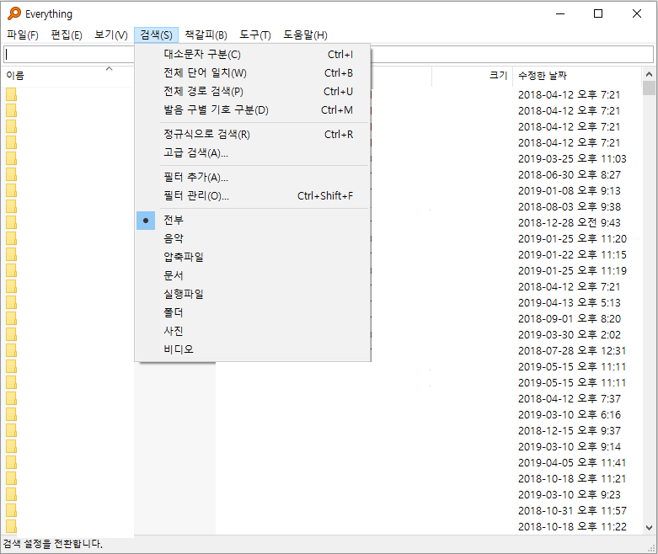Click date 2018-07-28 오후 12:31
This screenshot has width=658, height=554.
[x=572, y=350]
